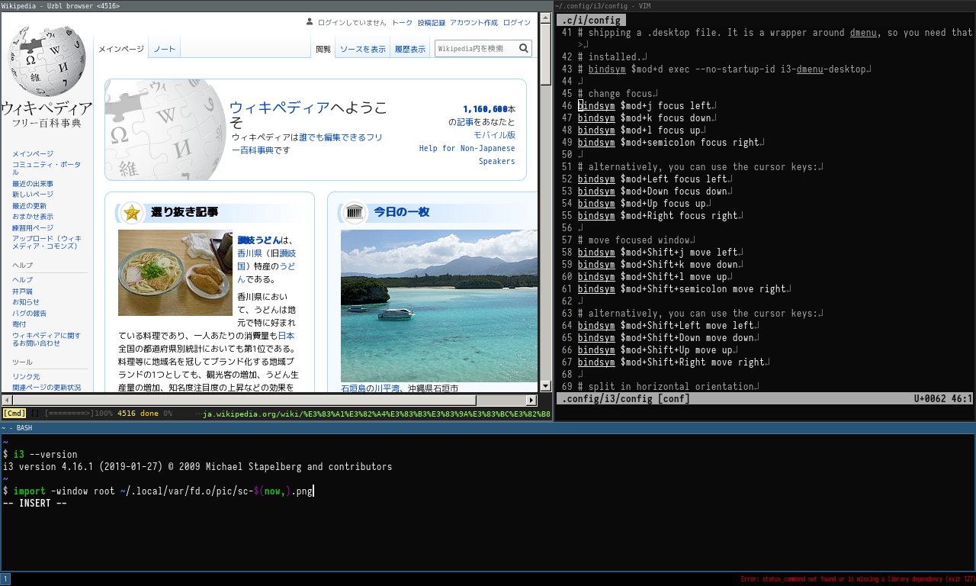
Task: Open 最近の更新 in the sidebar
Action: pos(29,206)
